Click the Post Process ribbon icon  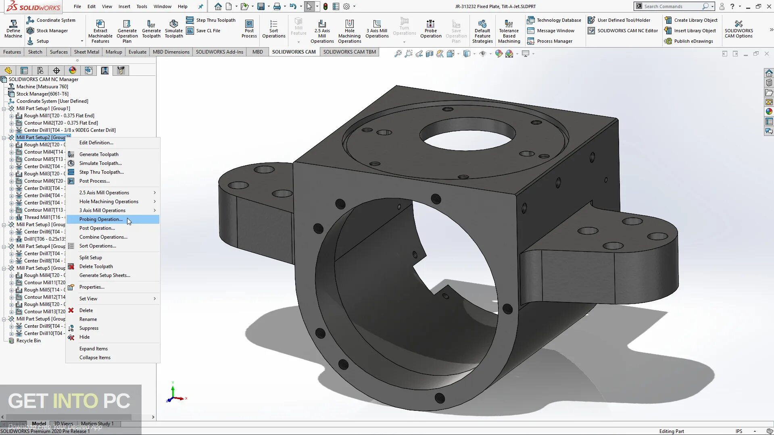[249, 29]
